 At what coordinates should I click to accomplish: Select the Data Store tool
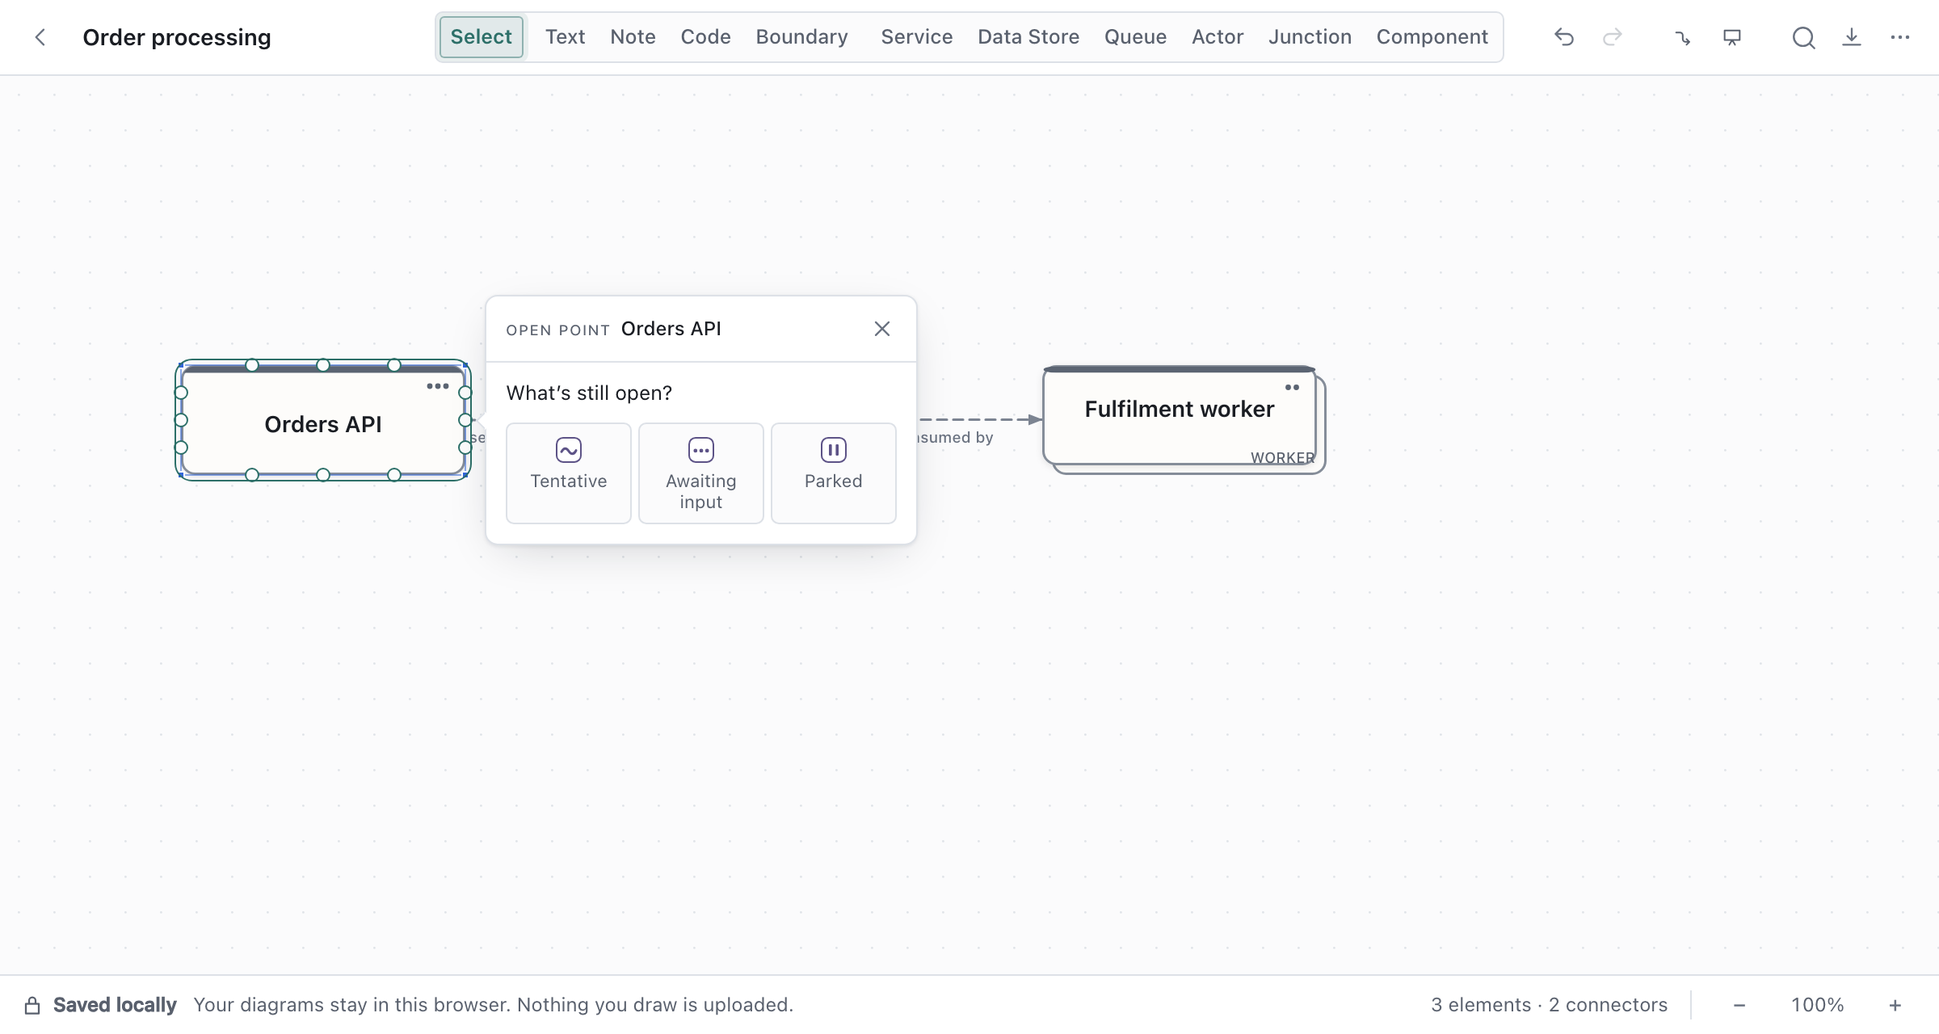click(x=1028, y=37)
